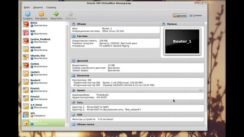Click the Общие section icon
Viewport: 244px width, 137px height.
pyautogui.click(x=74, y=24)
